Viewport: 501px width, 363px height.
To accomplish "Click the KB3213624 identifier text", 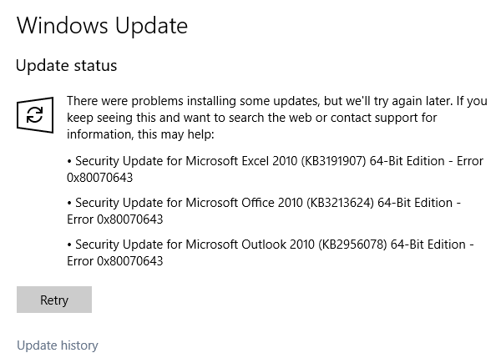I will tap(341, 203).
